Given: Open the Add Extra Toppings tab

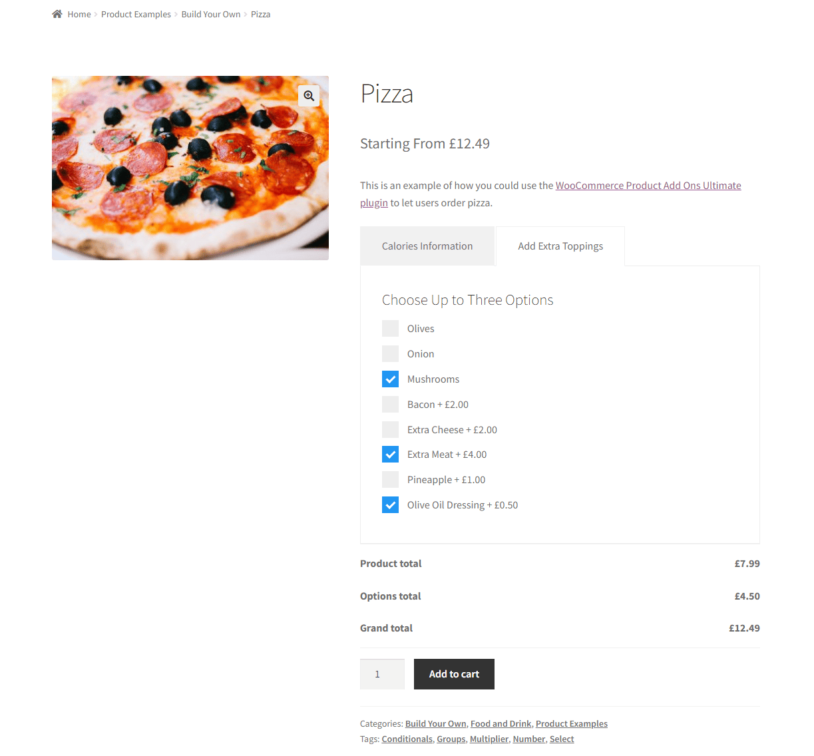Looking at the screenshot, I should pyautogui.click(x=560, y=246).
